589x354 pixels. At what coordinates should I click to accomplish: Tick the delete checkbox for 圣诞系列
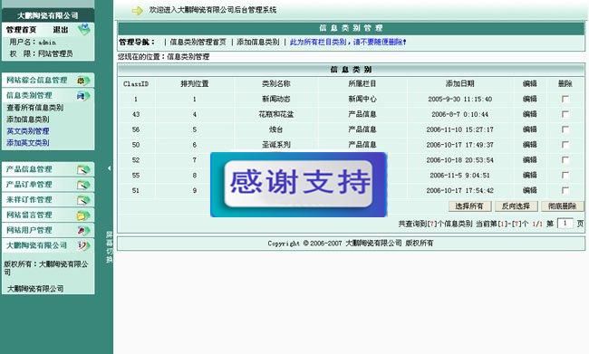pyautogui.click(x=565, y=145)
